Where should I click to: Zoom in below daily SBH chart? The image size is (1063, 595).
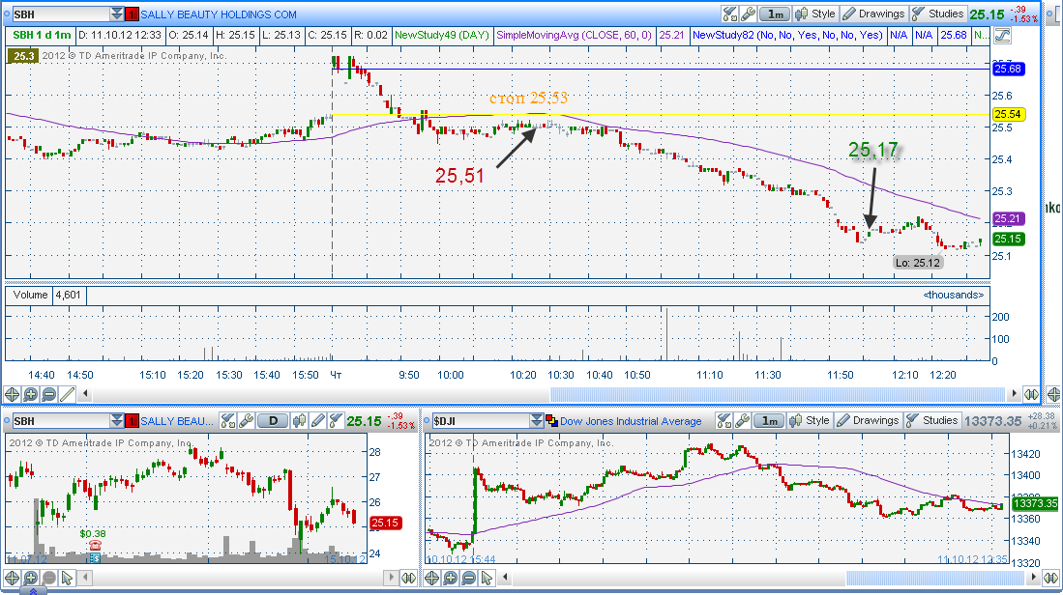(x=31, y=578)
